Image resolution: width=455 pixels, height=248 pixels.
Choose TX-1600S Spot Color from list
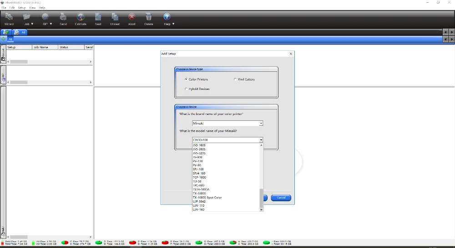(226, 197)
